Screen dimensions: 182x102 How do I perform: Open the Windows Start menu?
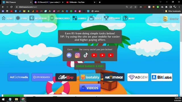click(x=3, y=99)
